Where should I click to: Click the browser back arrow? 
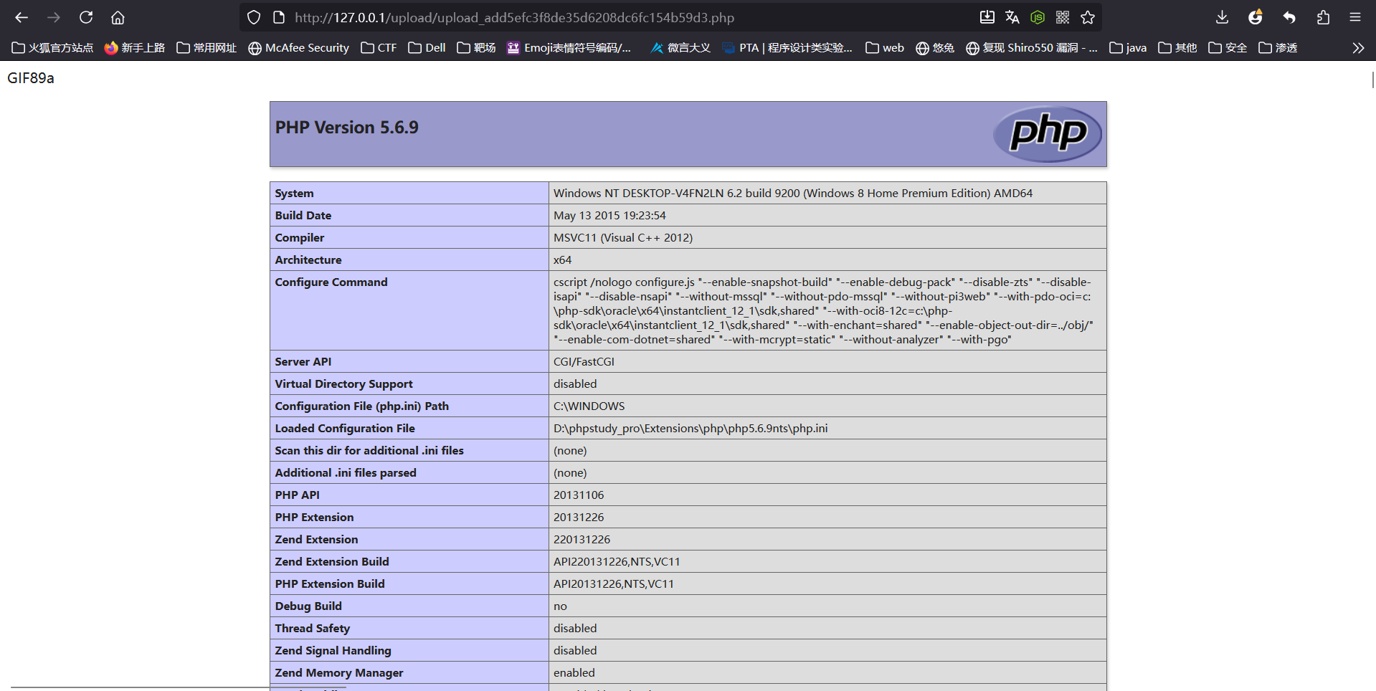[22, 17]
